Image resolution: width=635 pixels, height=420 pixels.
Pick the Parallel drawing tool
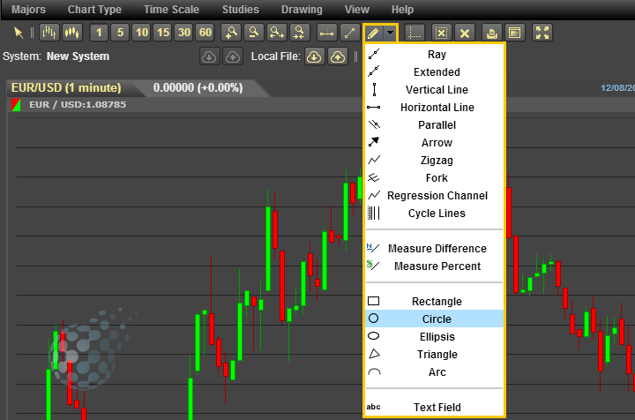[434, 125]
